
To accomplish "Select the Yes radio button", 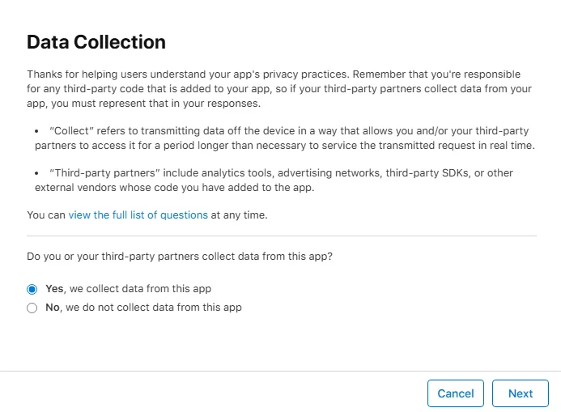I will click(x=32, y=289).
